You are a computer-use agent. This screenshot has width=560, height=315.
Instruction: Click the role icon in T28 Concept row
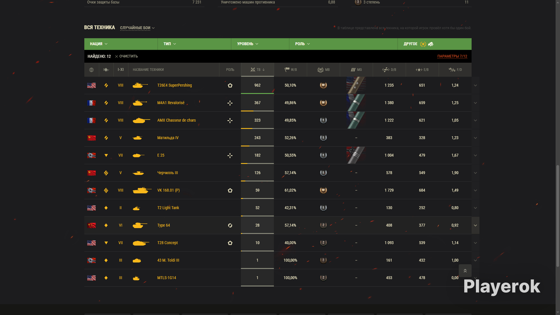230,243
